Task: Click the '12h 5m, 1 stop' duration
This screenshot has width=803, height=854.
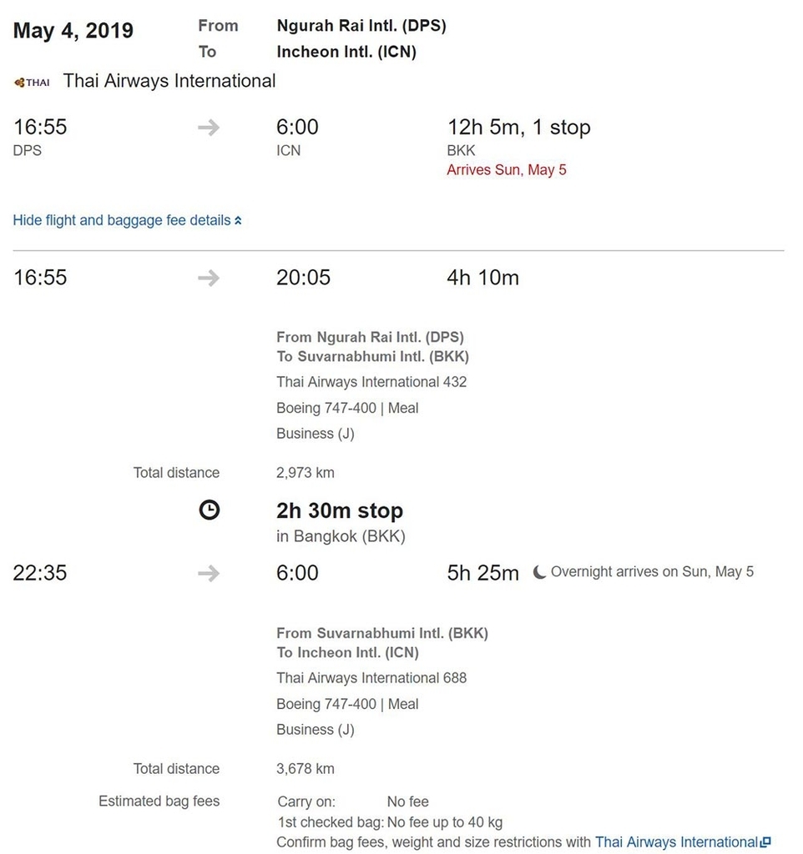Action: pyautogui.click(x=518, y=128)
